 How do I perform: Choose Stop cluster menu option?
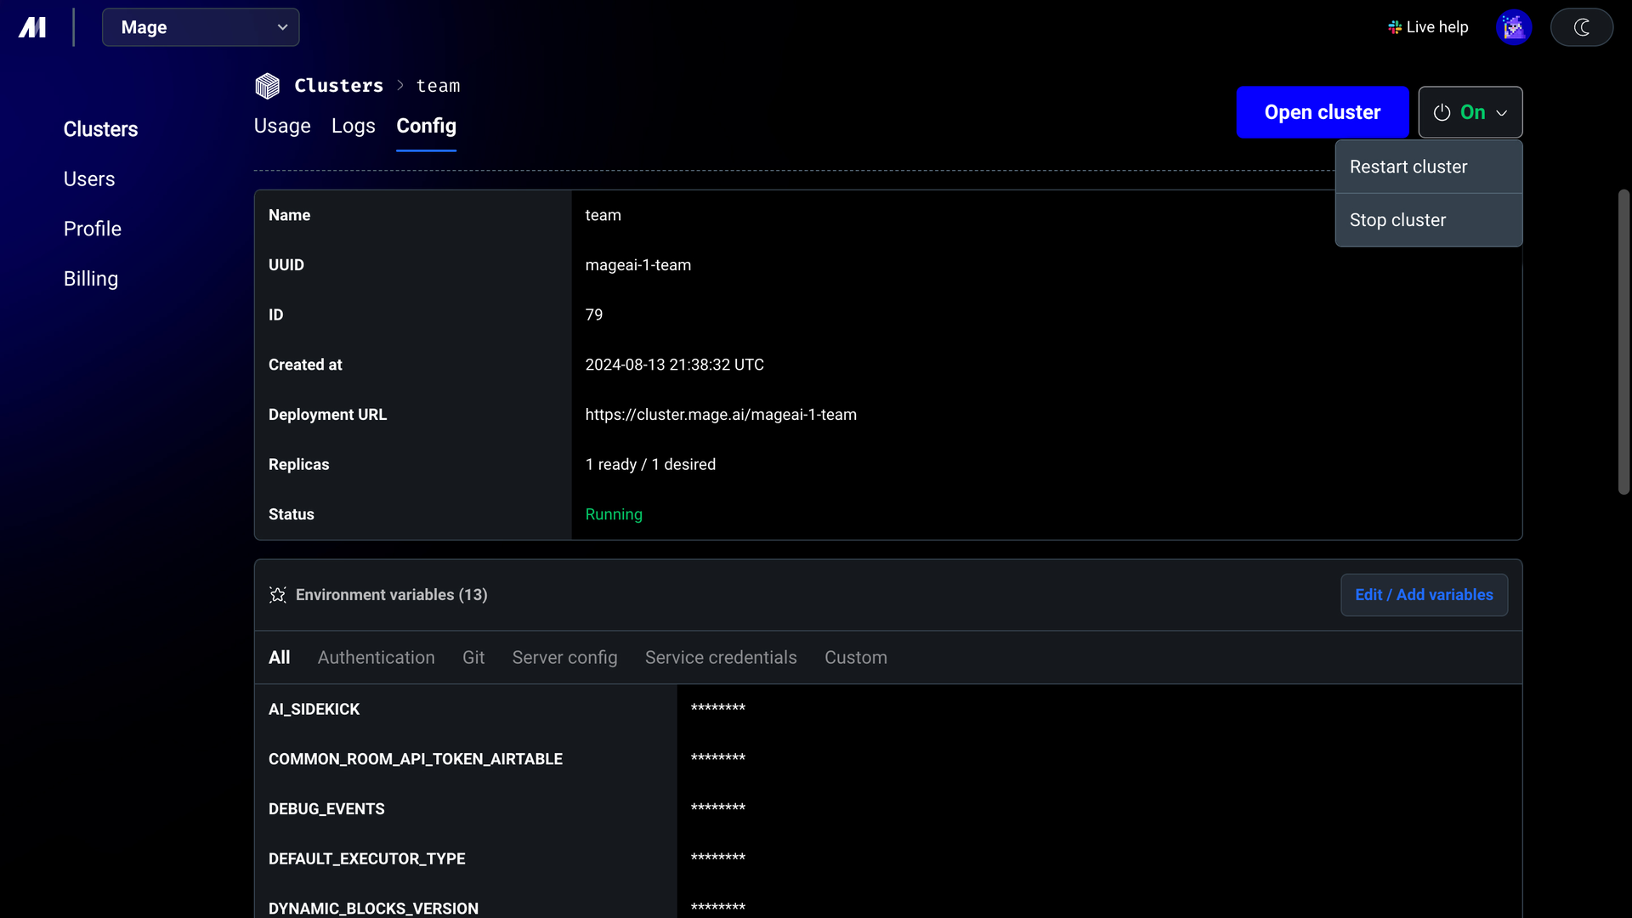coord(1429,220)
